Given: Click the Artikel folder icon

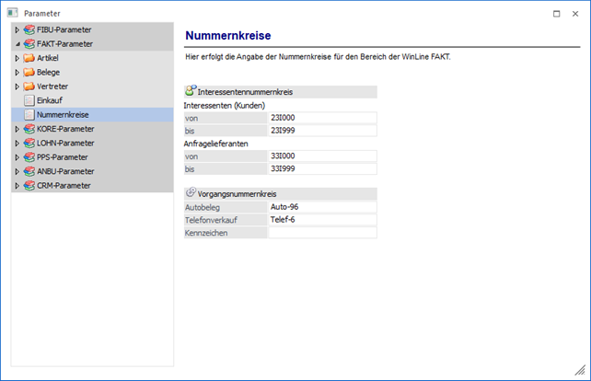Looking at the screenshot, I should [29, 58].
